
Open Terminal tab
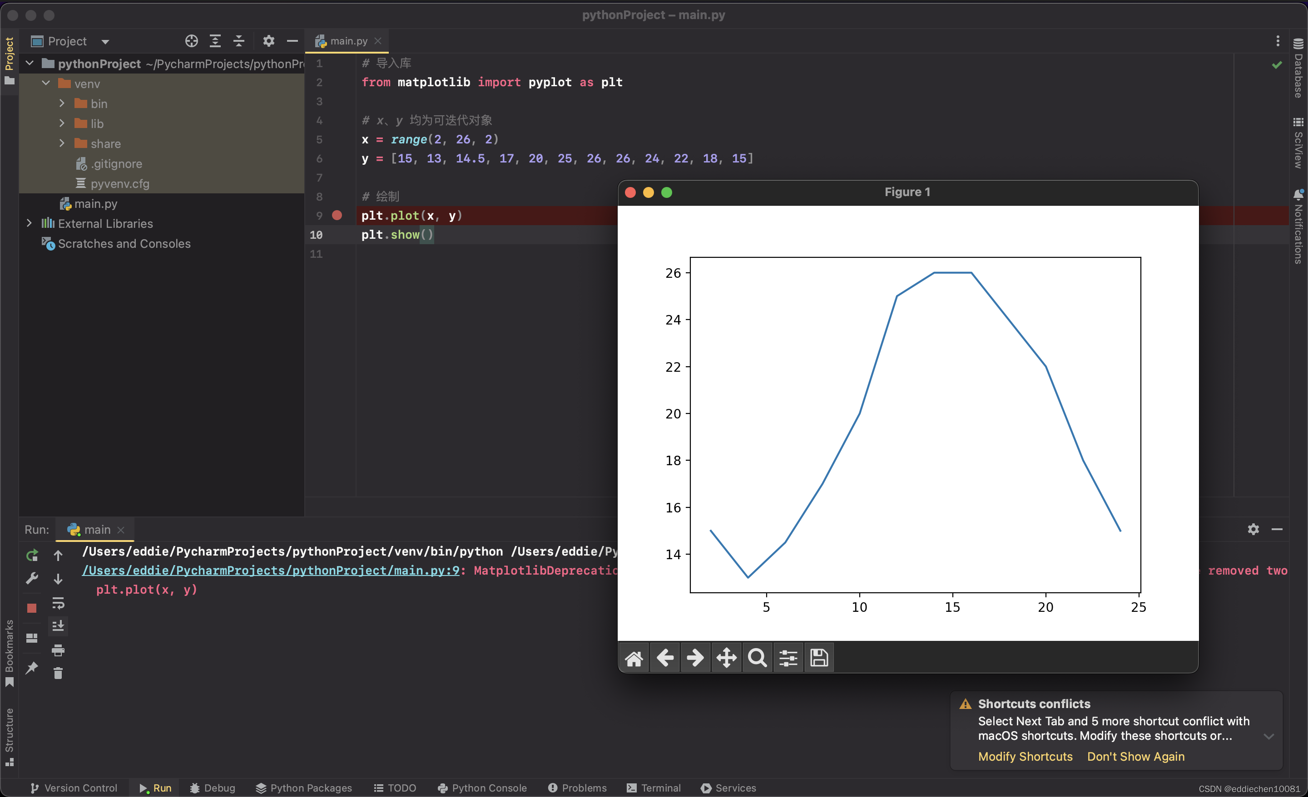point(654,788)
